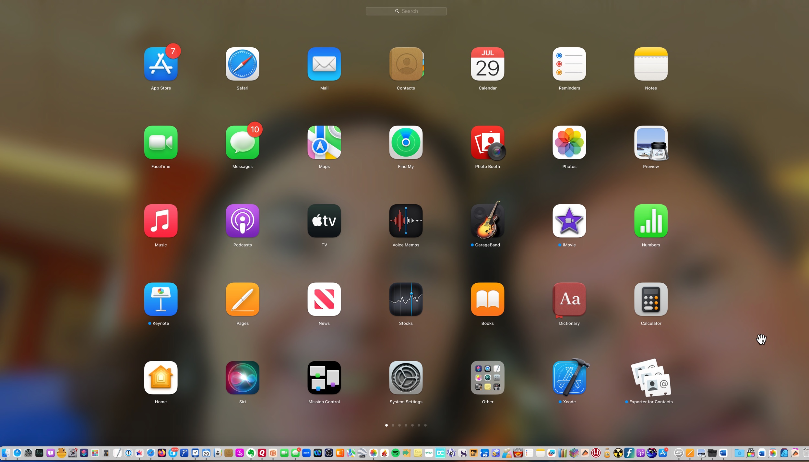Screen dimensions: 809x462
Task: Open the Find My app
Action: click(406, 142)
